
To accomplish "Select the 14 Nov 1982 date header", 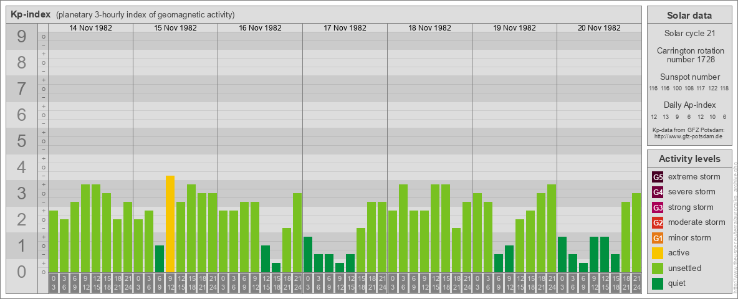I will click(x=90, y=28).
